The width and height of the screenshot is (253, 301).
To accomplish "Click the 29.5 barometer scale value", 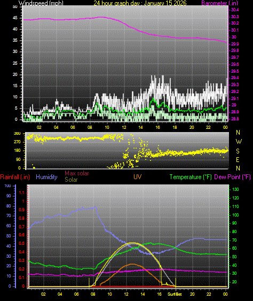I will (235, 71).
